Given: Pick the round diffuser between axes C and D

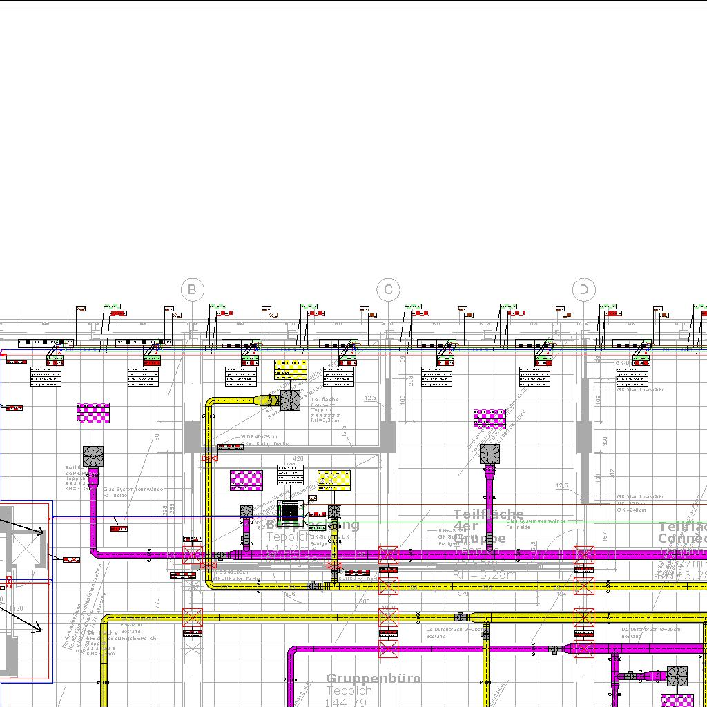Looking at the screenshot, I should (490, 454).
